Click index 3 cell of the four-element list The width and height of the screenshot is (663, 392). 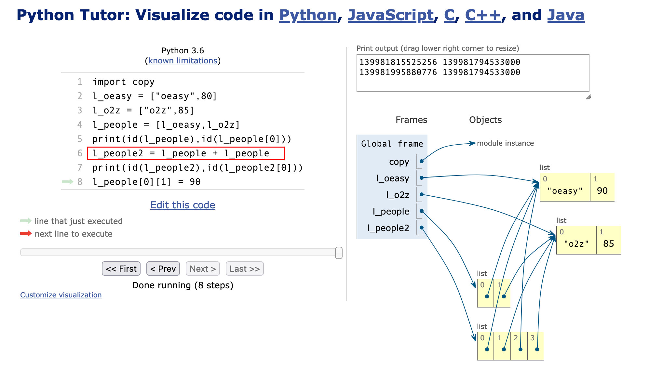point(535,346)
